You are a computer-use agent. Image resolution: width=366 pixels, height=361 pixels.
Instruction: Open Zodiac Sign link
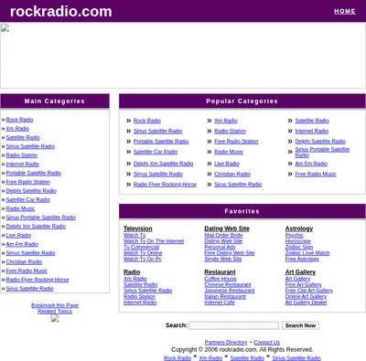pyautogui.click(x=299, y=248)
